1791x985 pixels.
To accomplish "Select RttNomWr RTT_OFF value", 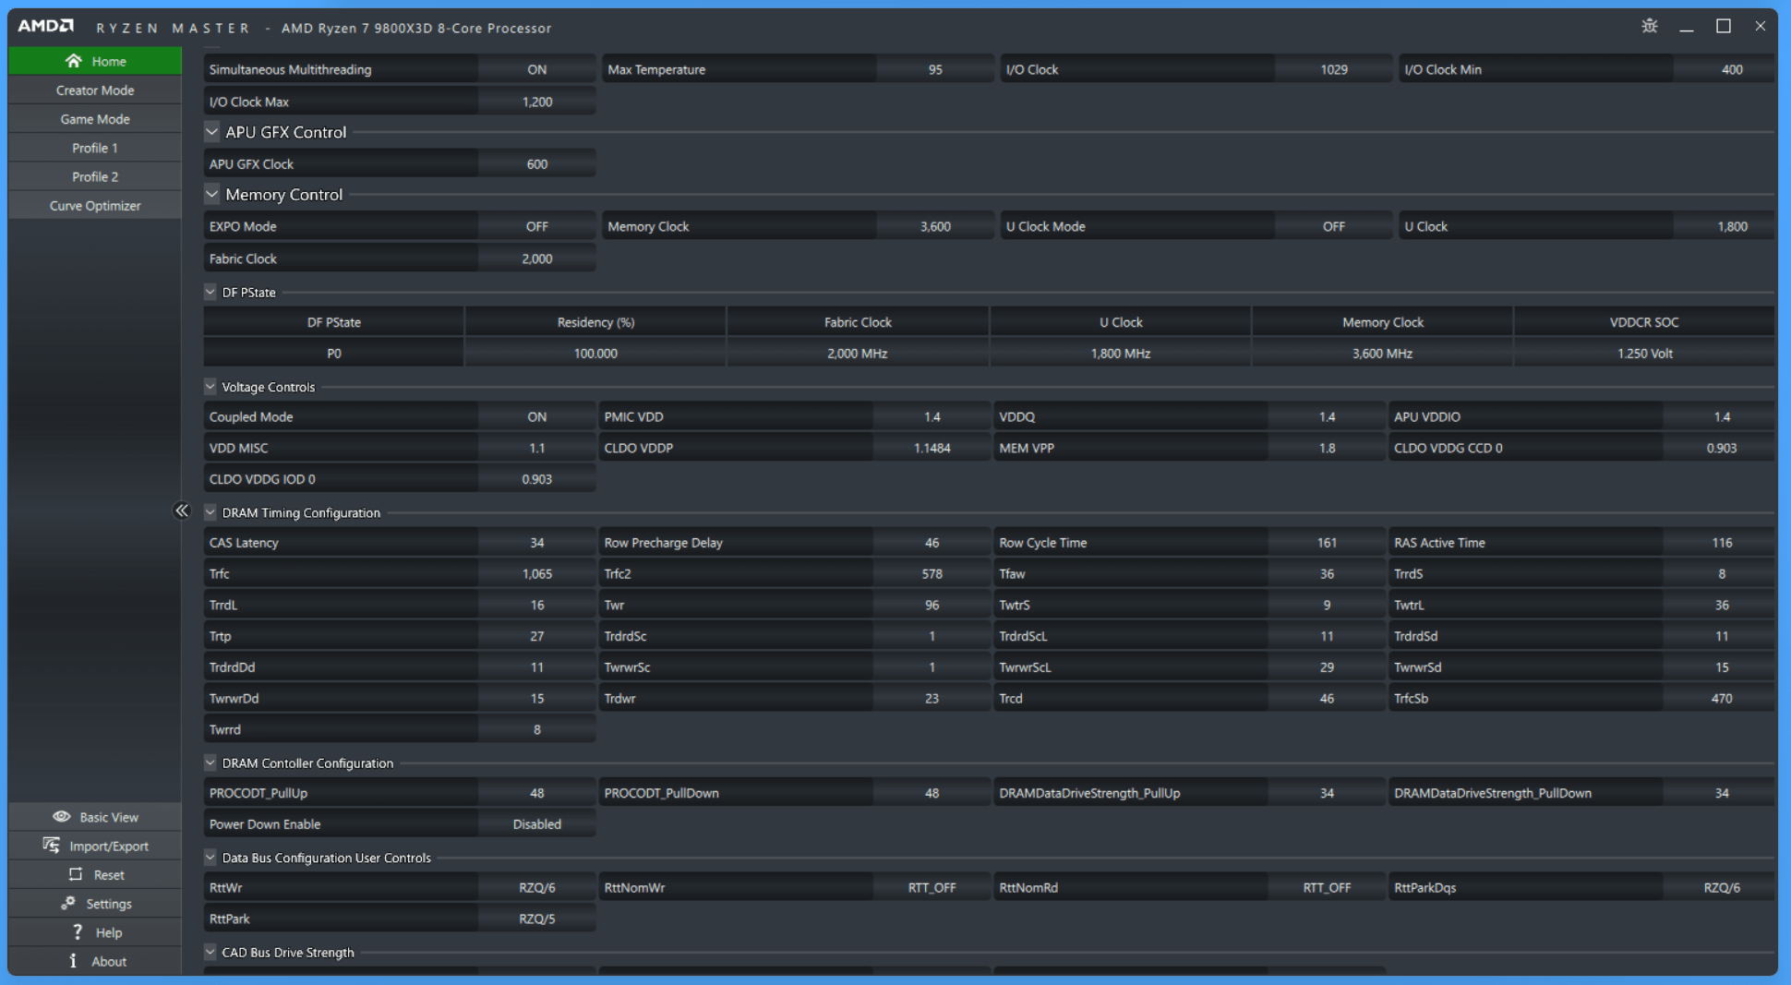I will pyautogui.click(x=932, y=887).
